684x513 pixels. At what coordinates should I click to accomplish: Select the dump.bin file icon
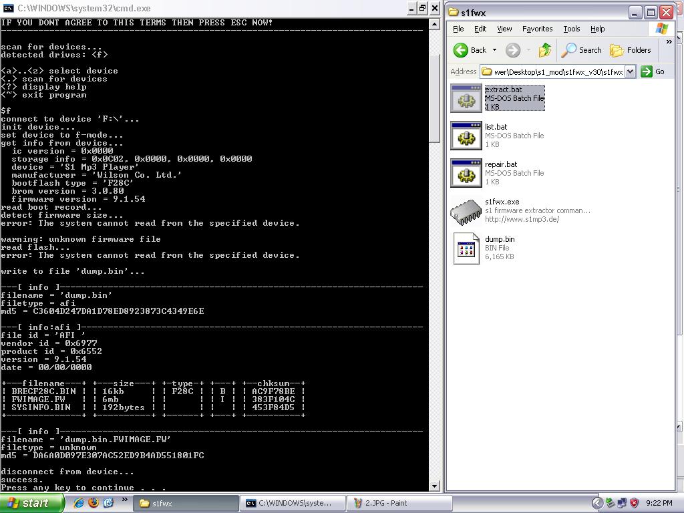pos(466,248)
